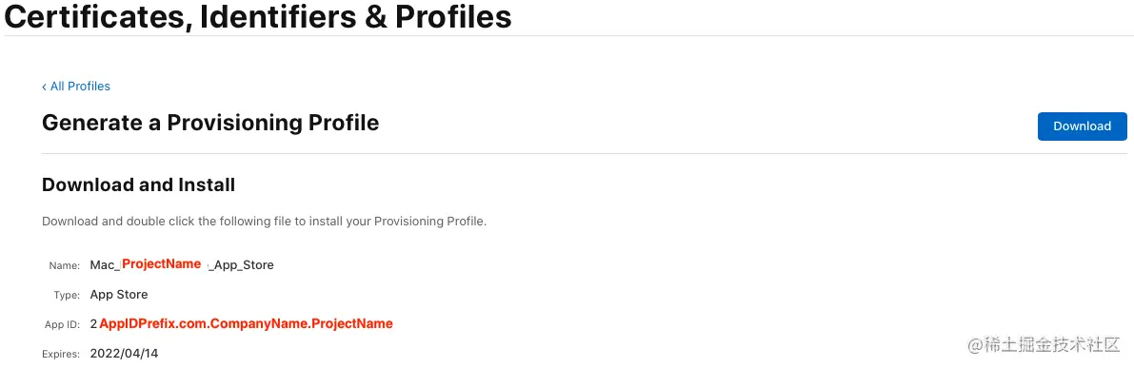Select the Name field label
The height and width of the screenshot is (368, 1134).
(65, 265)
